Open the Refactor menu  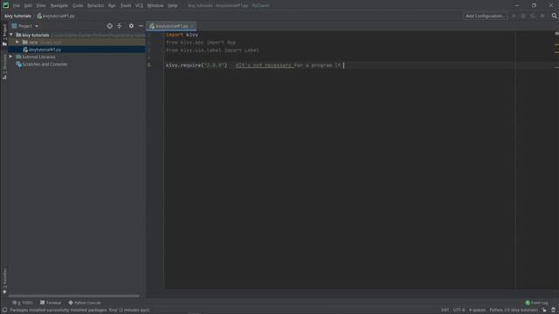95,5
